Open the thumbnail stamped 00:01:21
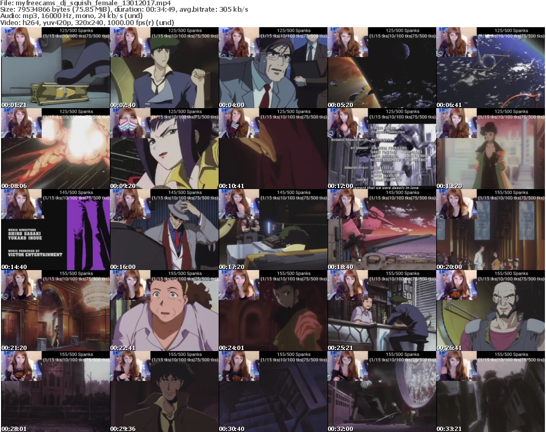The height and width of the screenshot is (432, 546). pyautogui.click(x=55, y=68)
